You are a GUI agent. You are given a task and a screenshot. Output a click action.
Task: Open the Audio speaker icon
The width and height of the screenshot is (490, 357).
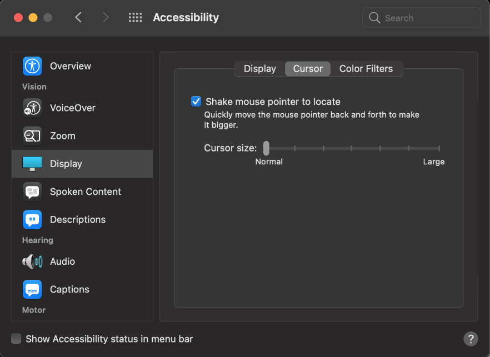click(32, 262)
